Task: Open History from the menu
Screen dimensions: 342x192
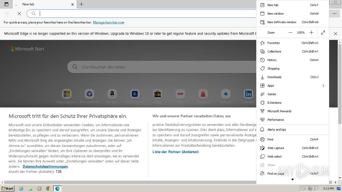Action: (x=293, y=60)
